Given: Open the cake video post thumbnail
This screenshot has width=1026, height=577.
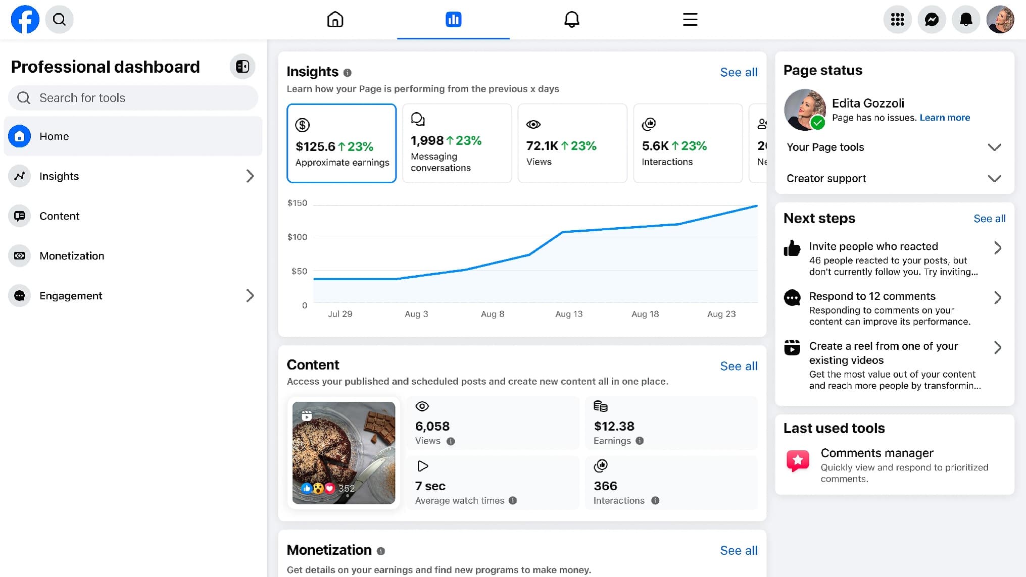Looking at the screenshot, I should [x=344, y=453].
